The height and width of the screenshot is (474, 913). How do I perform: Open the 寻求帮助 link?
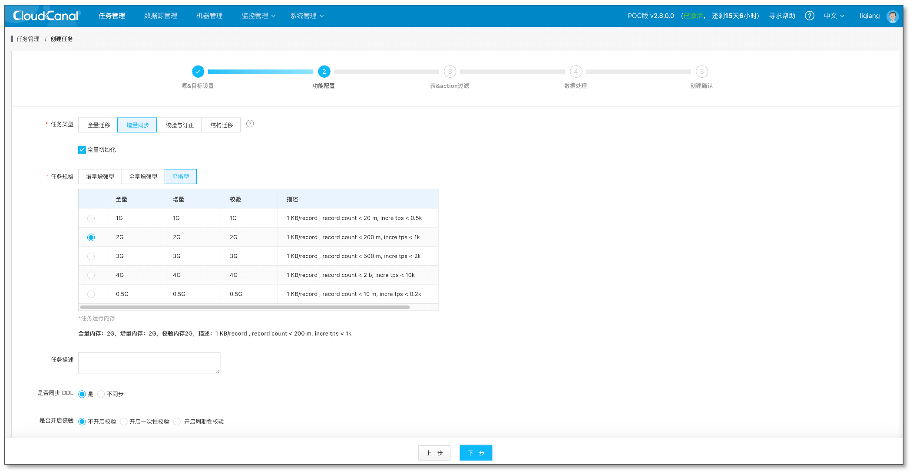781,16
